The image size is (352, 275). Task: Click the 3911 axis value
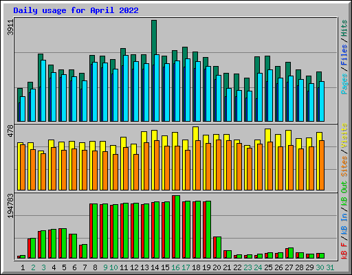point(10,27)
